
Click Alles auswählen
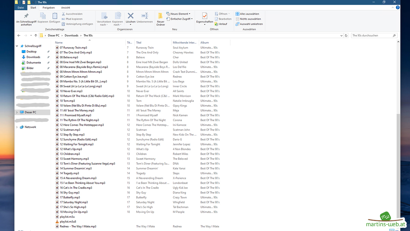247,14
